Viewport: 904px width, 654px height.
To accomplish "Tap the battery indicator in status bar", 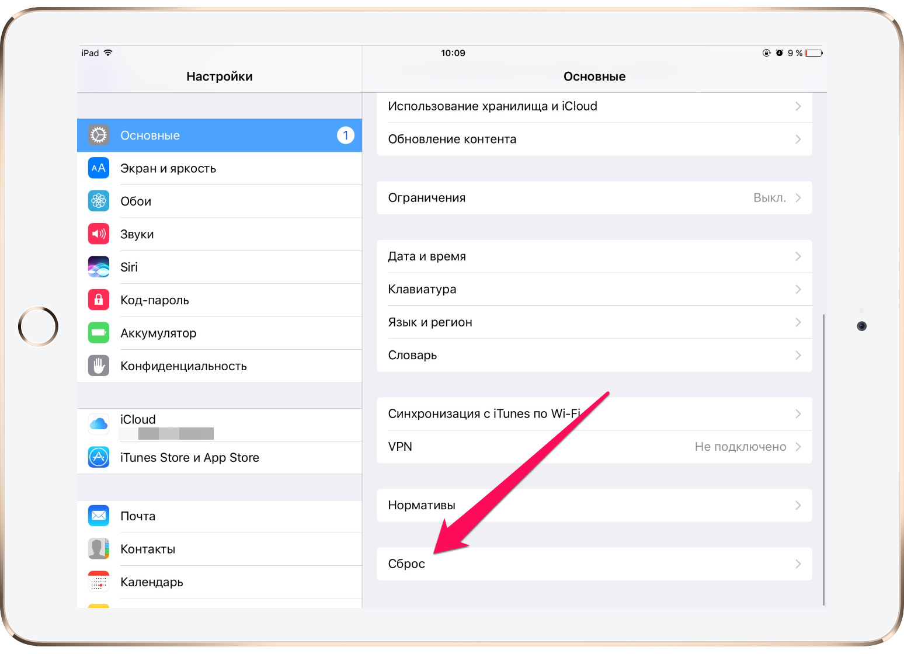I will pos(813,53).
